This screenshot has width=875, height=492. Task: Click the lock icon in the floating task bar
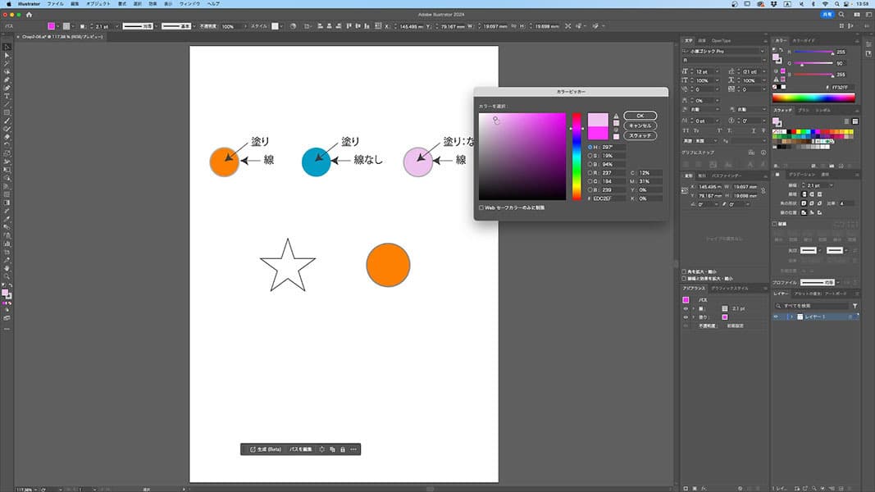click(342, 449)
